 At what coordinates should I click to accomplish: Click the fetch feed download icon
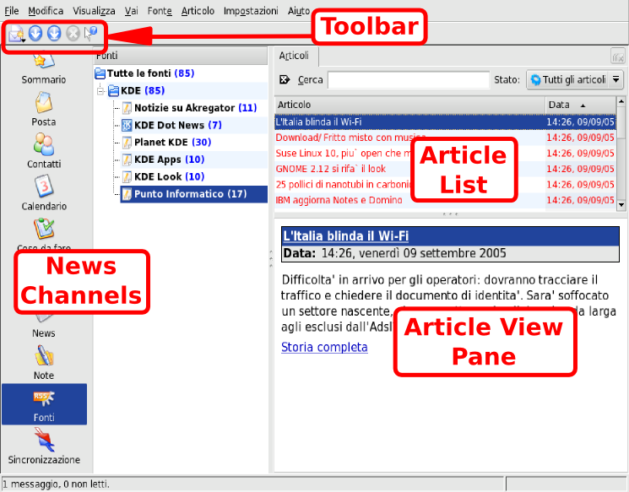click(x=35, y=34)
